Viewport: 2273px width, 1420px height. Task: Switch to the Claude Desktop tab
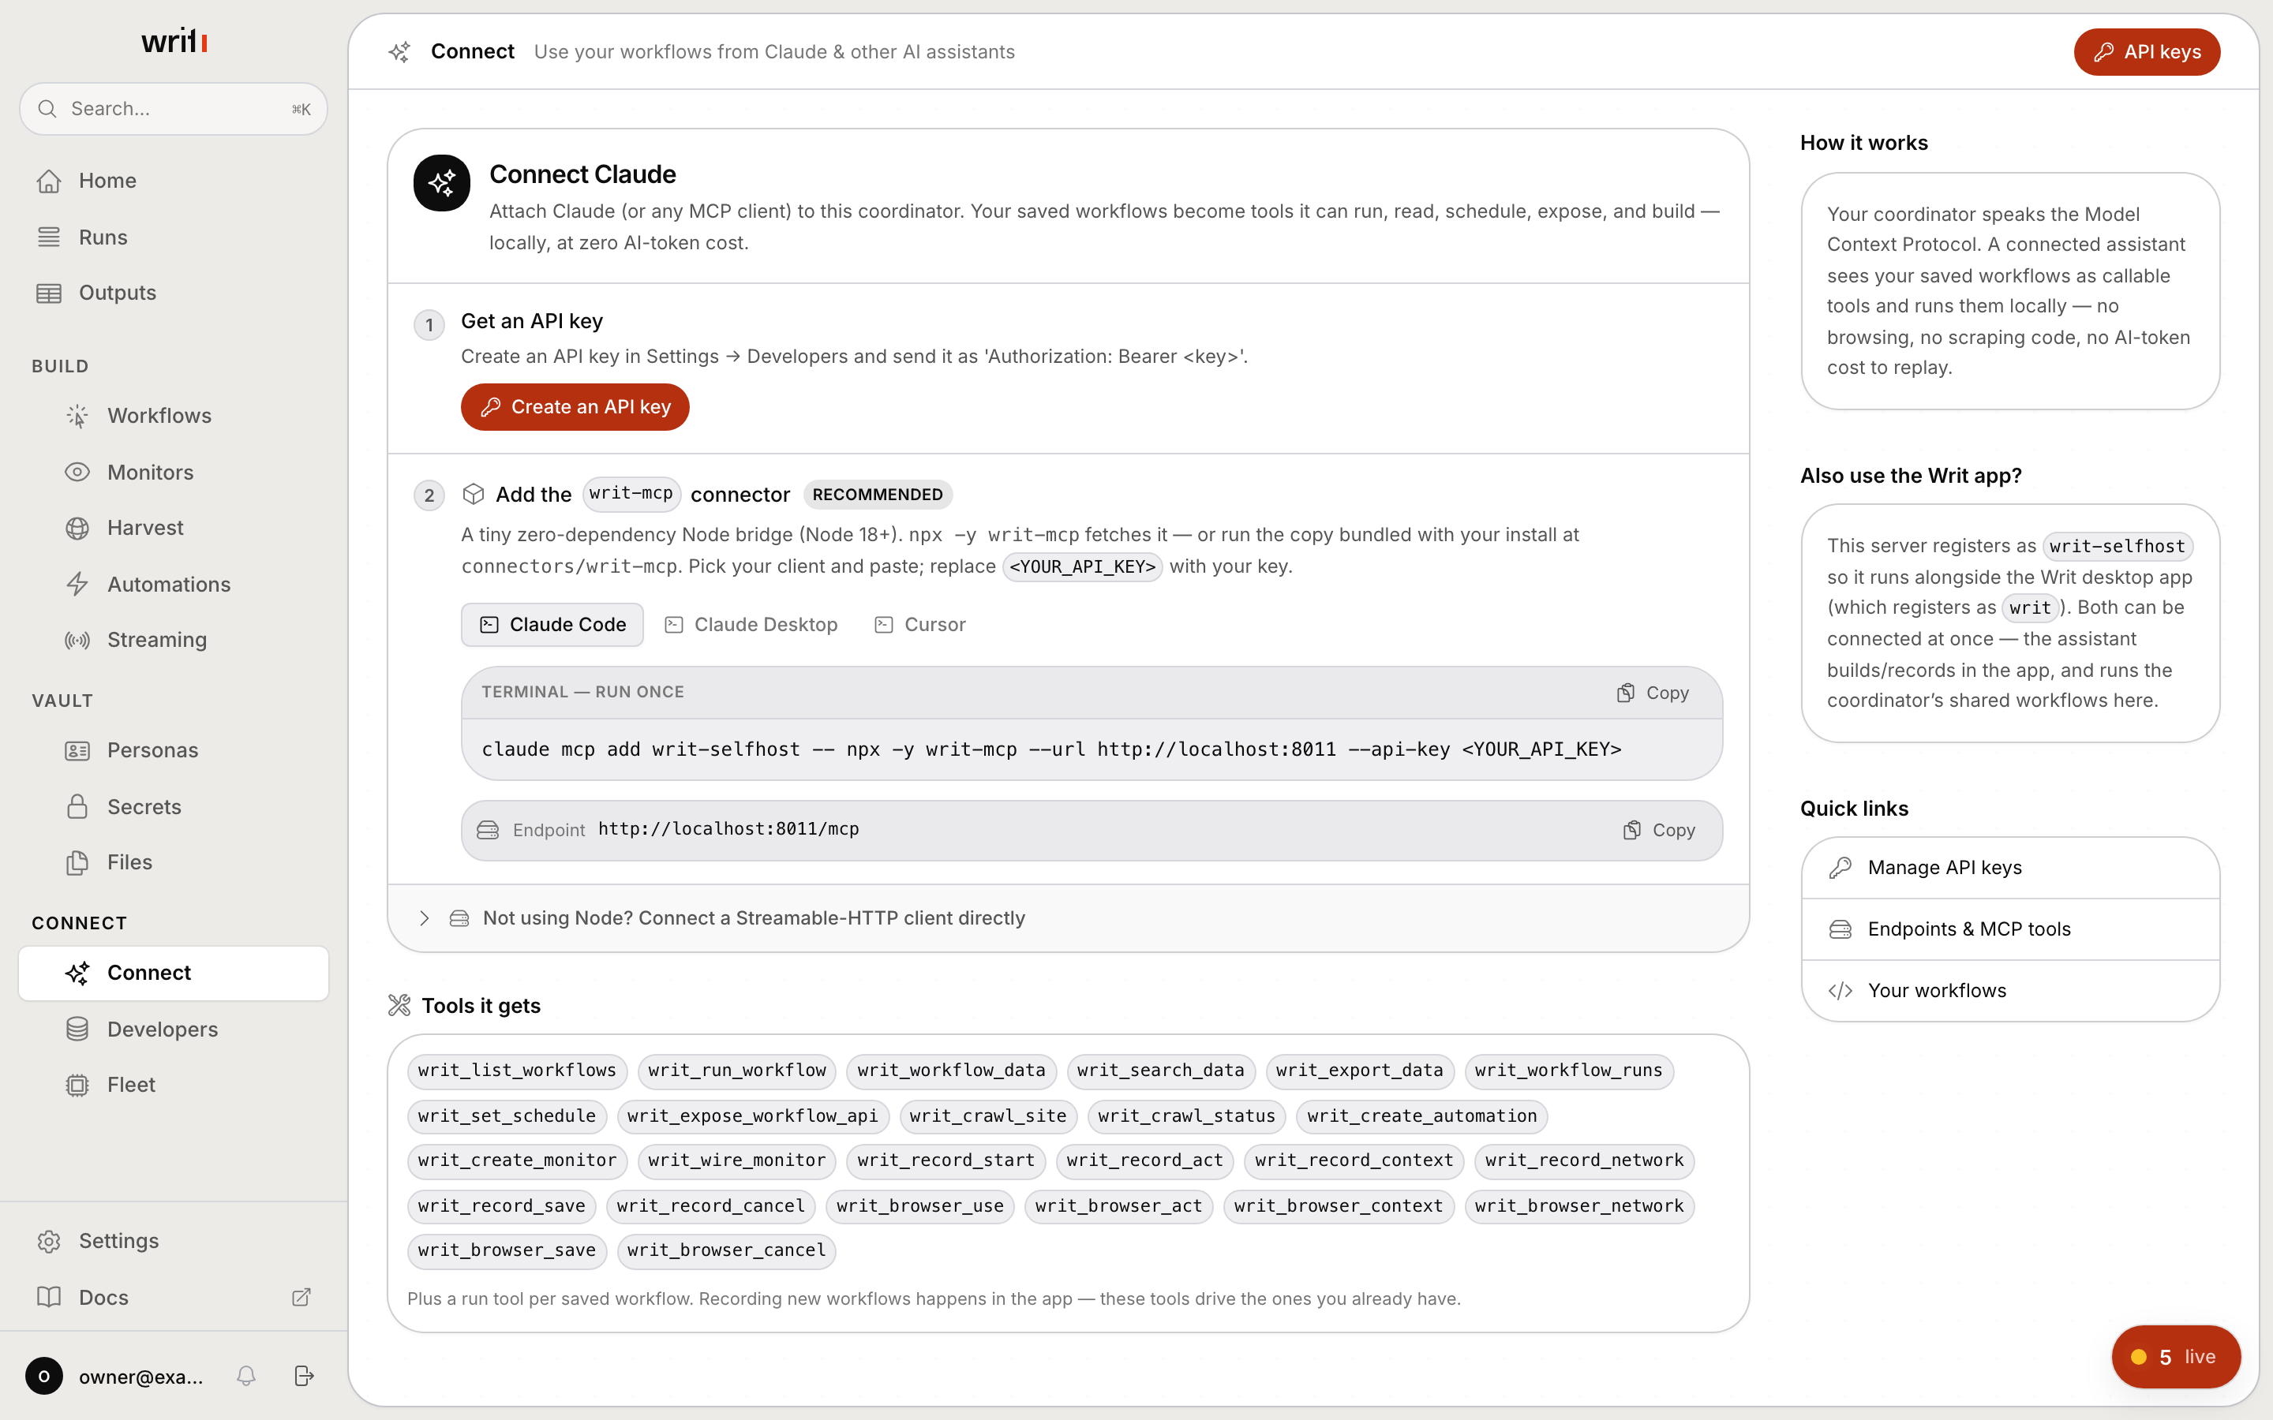tap(751, 625)
